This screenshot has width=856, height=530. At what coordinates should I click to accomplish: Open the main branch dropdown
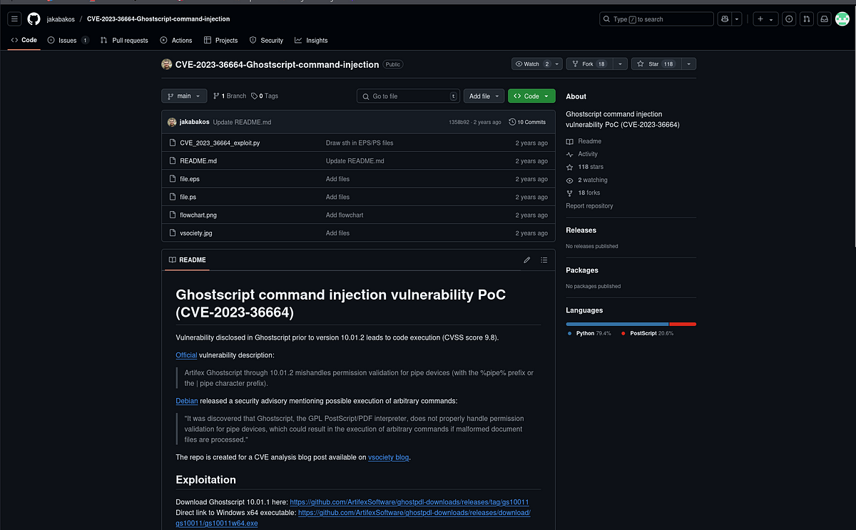click(185, 96)
